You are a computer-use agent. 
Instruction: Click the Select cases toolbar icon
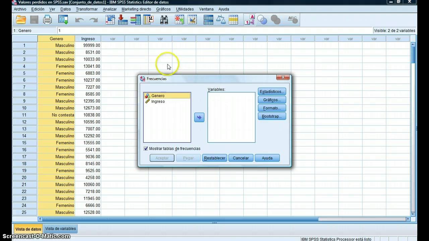tap(233, 20)
